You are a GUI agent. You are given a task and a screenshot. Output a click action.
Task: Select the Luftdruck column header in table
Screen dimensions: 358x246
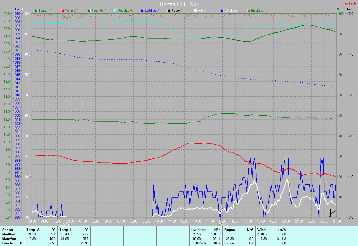(199, 230)
